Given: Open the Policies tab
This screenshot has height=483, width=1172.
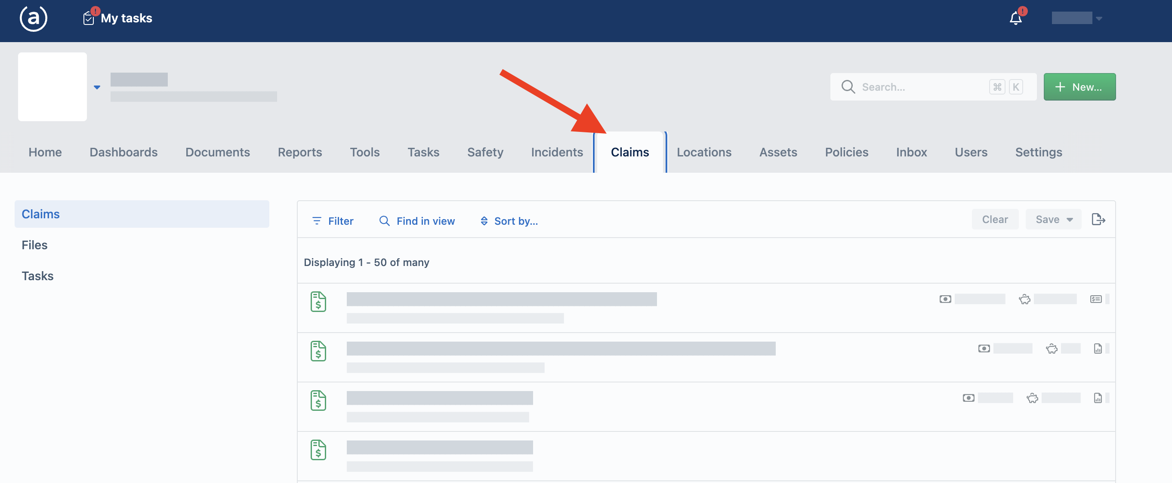Looking at the screenshot, I should [846, 152].
